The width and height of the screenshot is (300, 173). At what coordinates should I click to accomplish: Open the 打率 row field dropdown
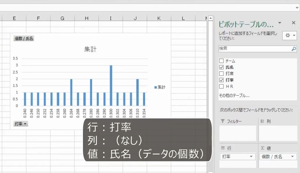[251, 157]
